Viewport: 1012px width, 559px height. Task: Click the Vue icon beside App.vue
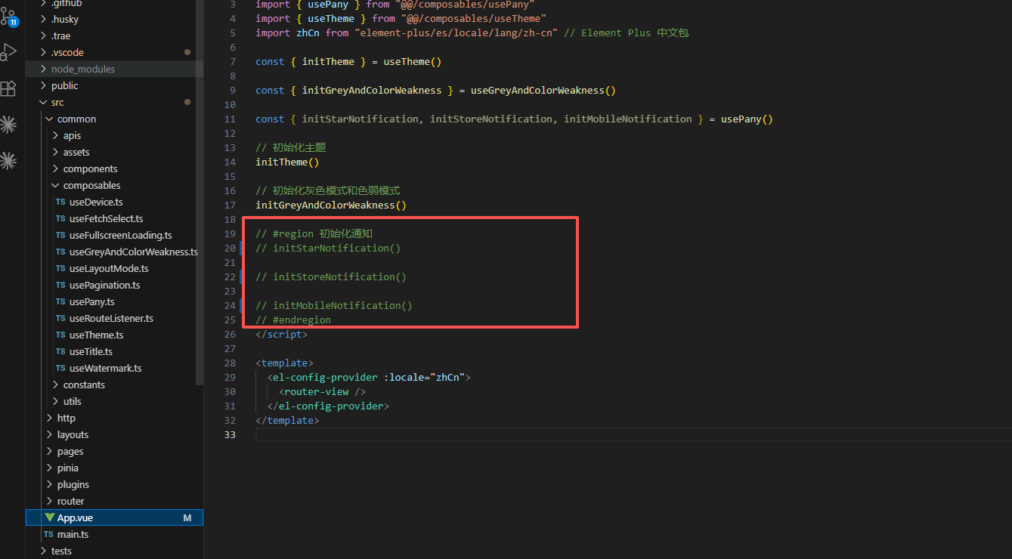(x=49, y=517)
